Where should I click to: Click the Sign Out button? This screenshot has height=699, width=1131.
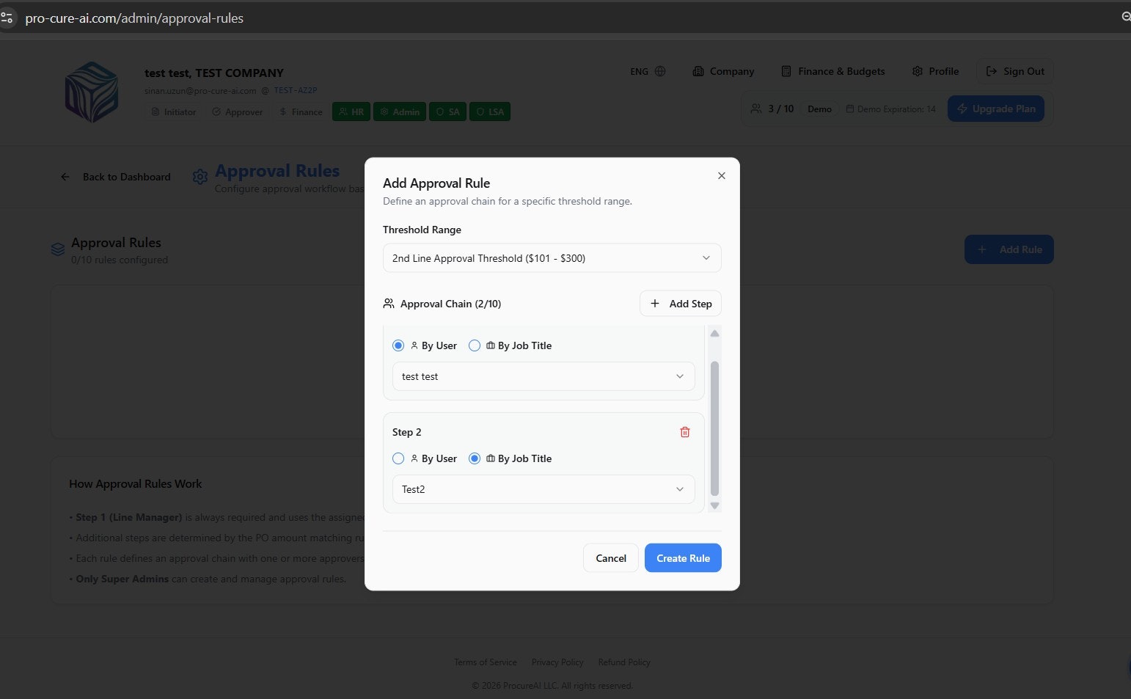point(1014,71)
